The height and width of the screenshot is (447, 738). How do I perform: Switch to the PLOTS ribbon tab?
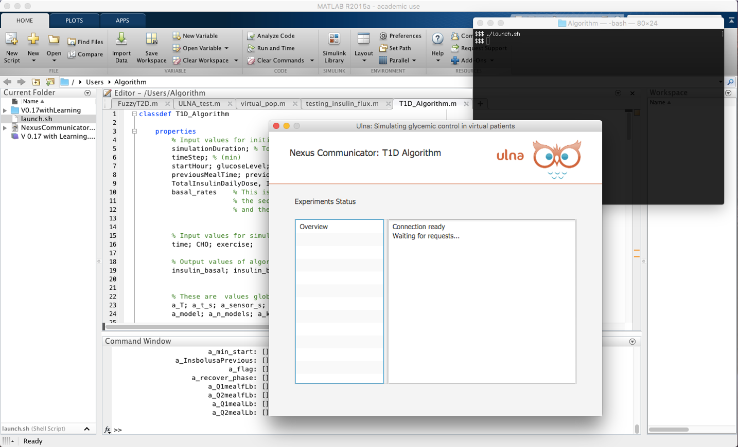pyautogui.click(x=74, y=21)
